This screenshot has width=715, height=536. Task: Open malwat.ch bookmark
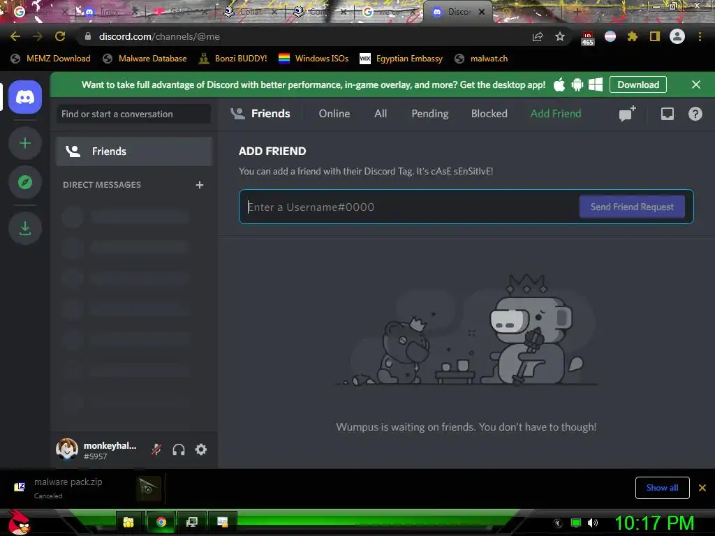(482, 59)
